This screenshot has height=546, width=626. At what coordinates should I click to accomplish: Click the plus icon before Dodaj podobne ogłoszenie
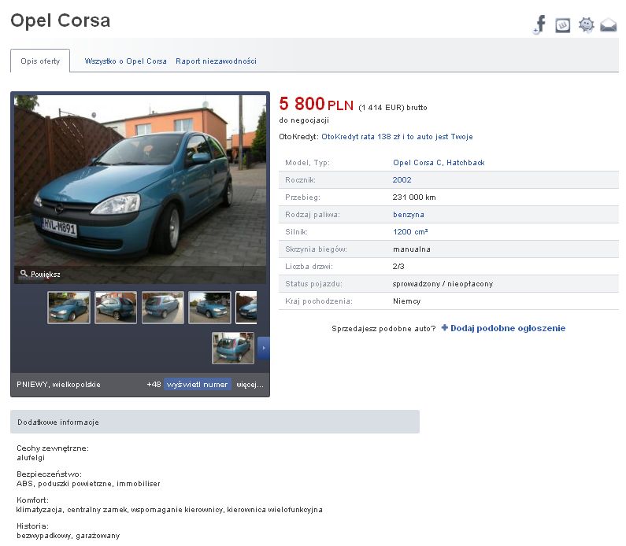444,328
